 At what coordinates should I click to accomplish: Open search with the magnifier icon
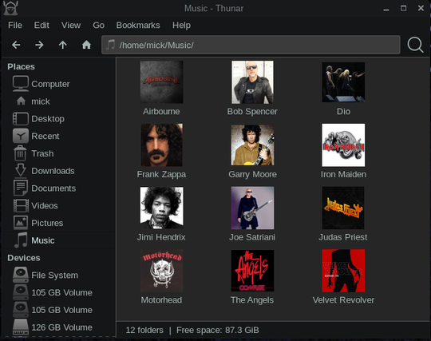click(415, 45)
